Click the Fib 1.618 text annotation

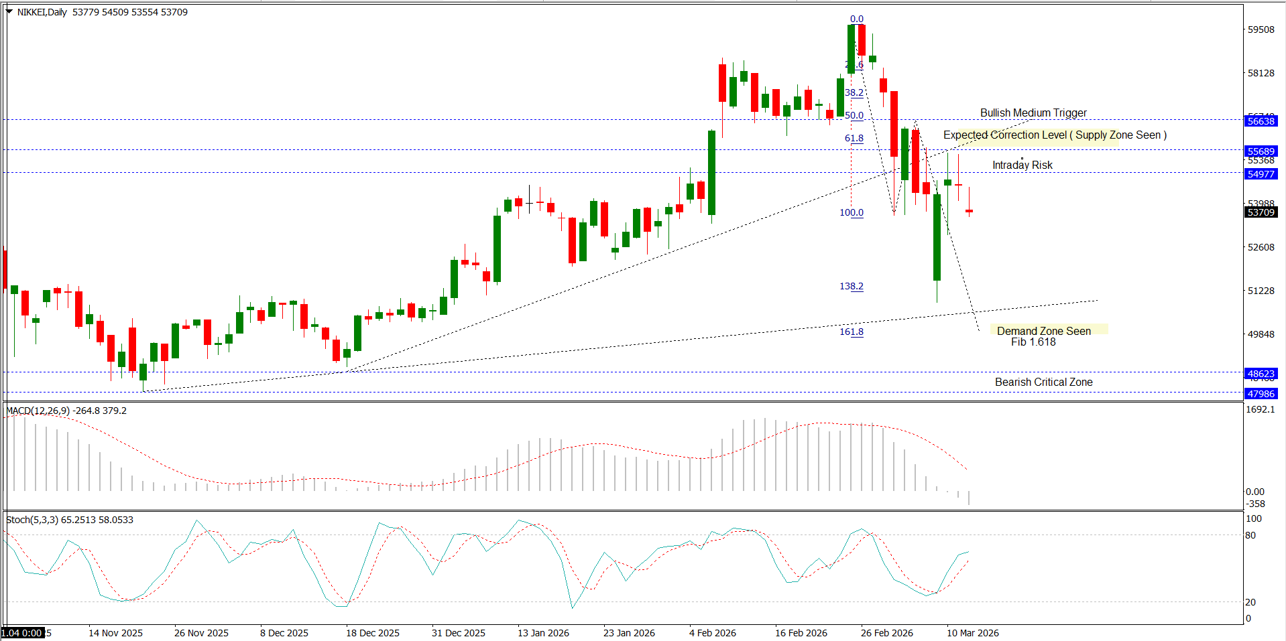click(1033, 342)
